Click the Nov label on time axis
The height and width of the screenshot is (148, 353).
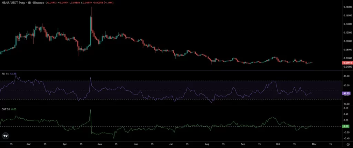click(x=314, y=144)
